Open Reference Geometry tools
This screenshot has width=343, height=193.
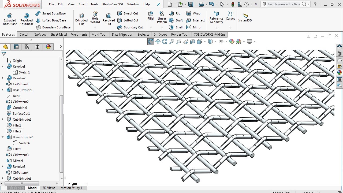tap(216, 17)
